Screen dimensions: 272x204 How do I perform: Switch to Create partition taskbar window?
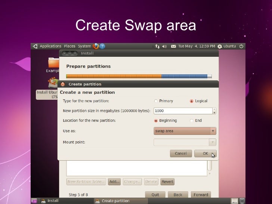point(121,201)
